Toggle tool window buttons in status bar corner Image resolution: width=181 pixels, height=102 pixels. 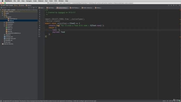click(1, 101)
